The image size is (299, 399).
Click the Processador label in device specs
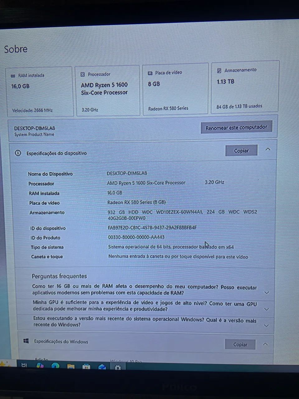[x=41, y=184]
